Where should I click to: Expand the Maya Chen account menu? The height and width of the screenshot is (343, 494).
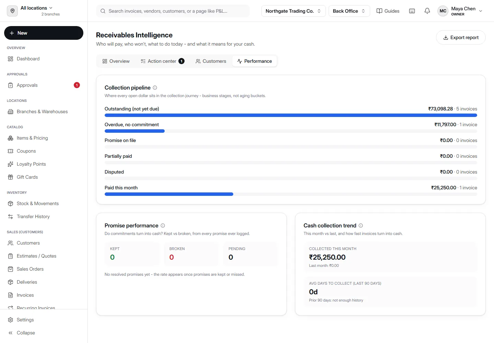tap(461, 11)
